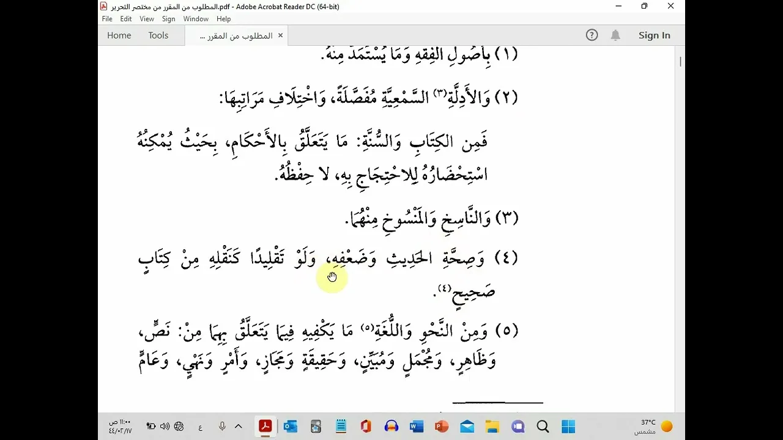Screen dimensions: 783x440
Task: Open the network globe icon in the tray
Action: click(x=179, y=426)
